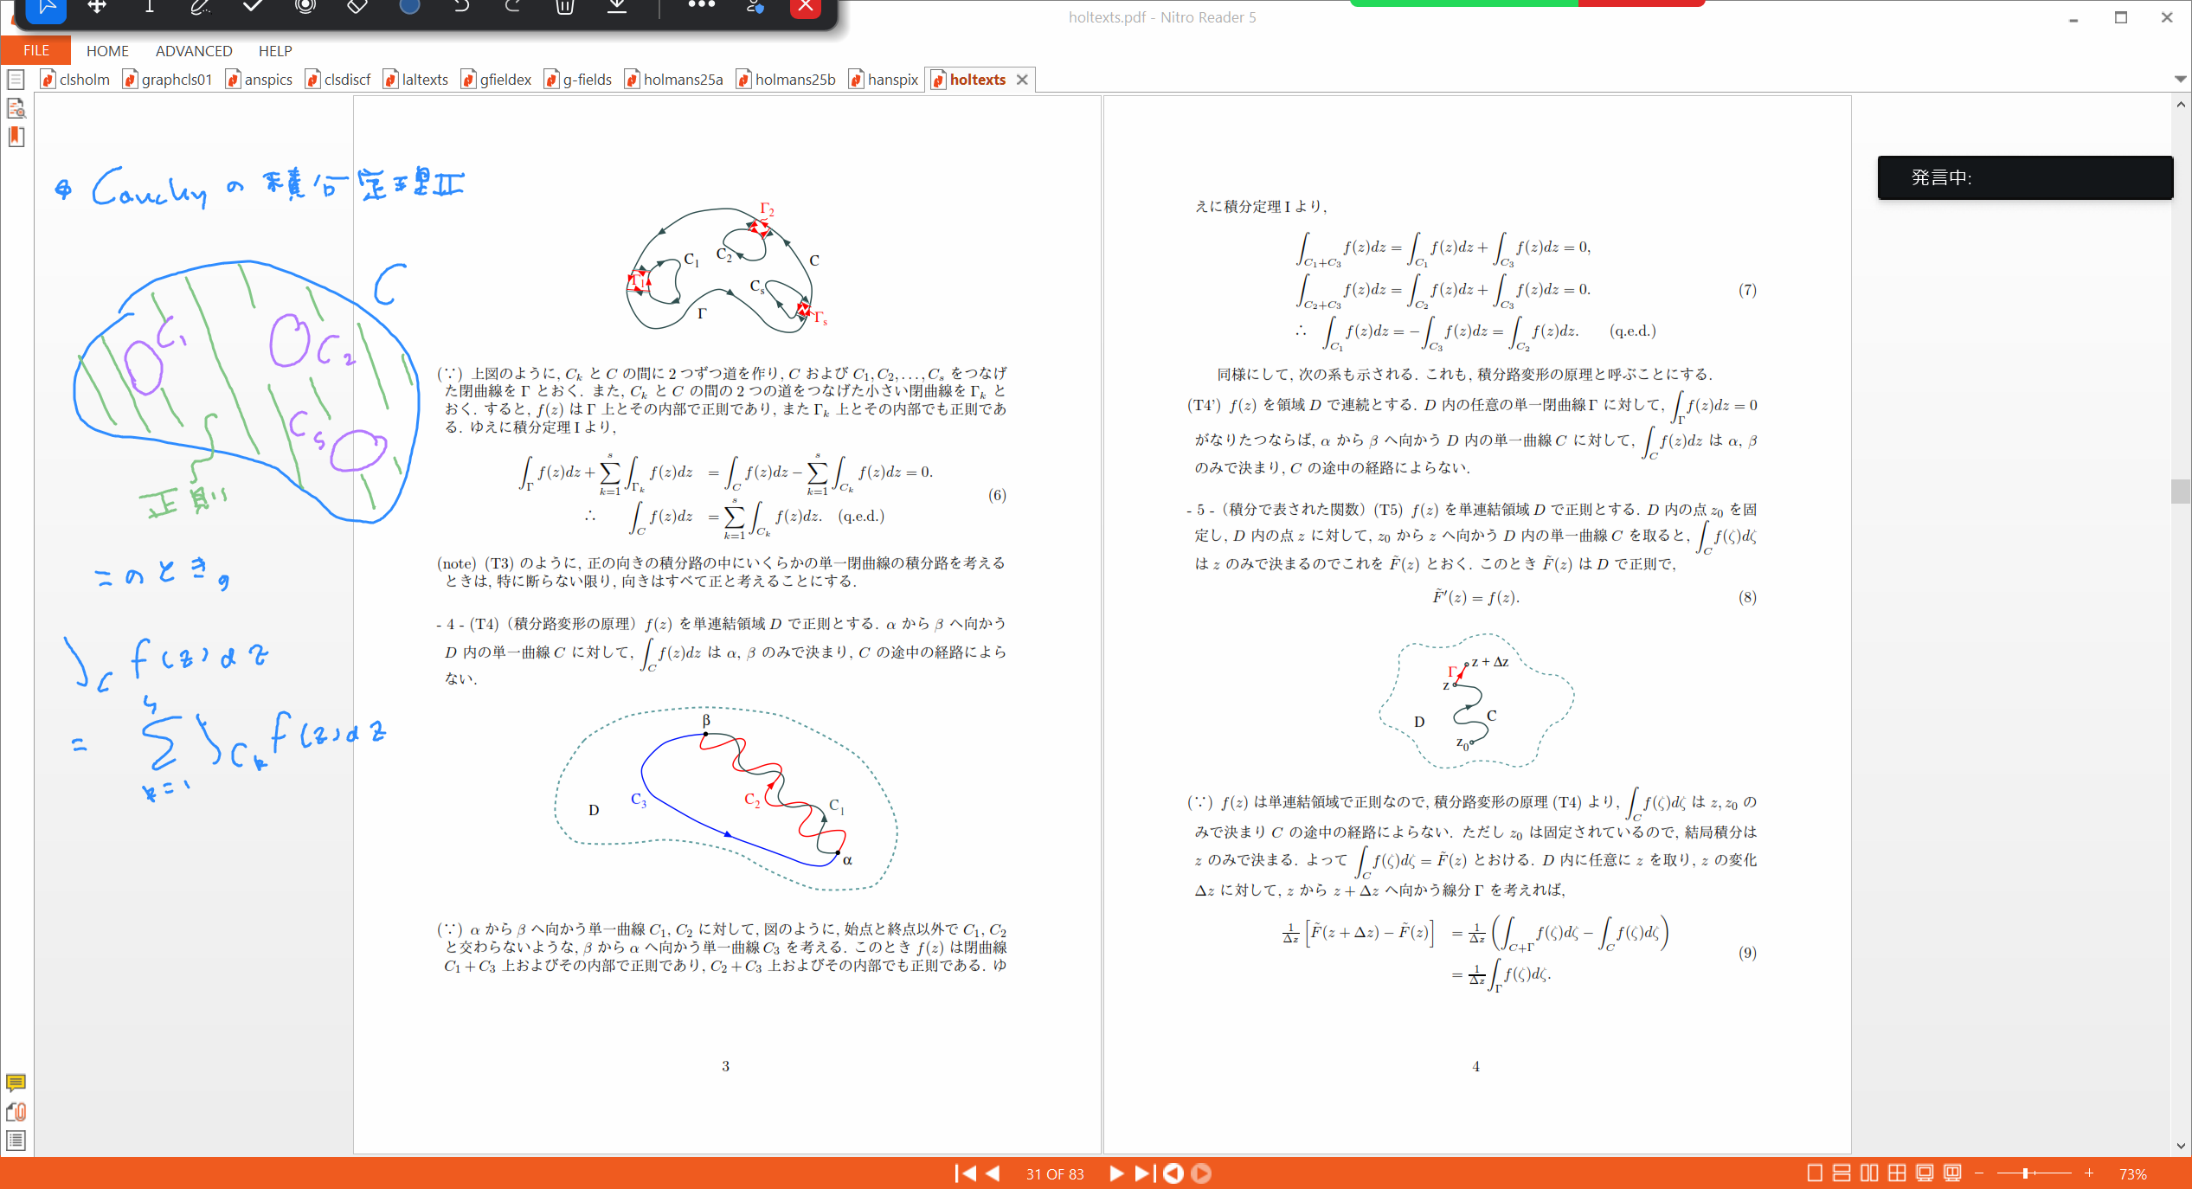Screen dimensions: 2192x1189
Task: Open the Comments pane icon at bottom left
Action: pos(16,1083)
